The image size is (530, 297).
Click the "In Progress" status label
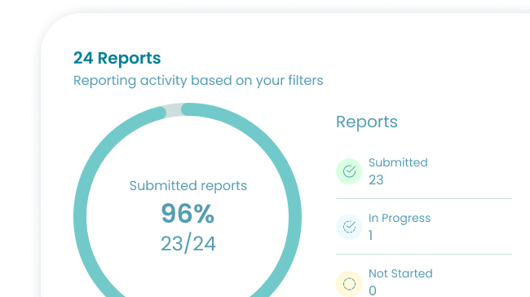point(400,218)
